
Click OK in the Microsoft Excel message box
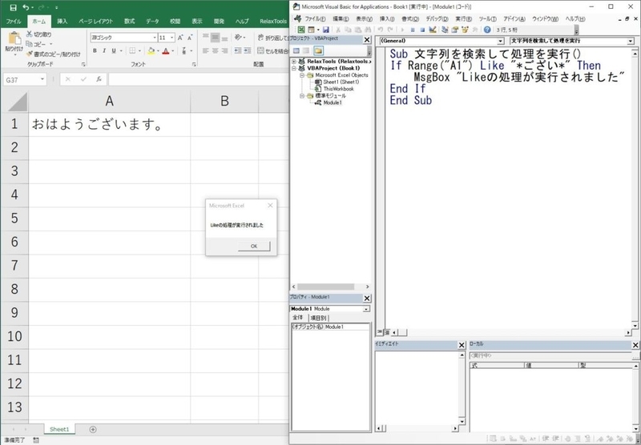[x=254, y=247]
